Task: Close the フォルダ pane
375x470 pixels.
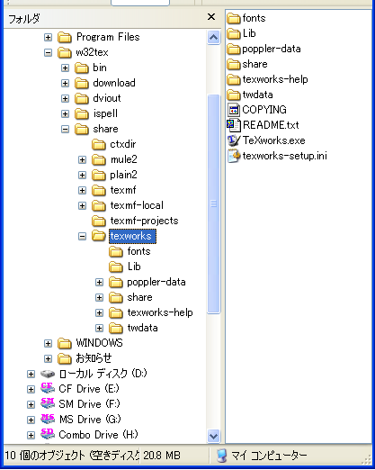Action: point(211,17)
